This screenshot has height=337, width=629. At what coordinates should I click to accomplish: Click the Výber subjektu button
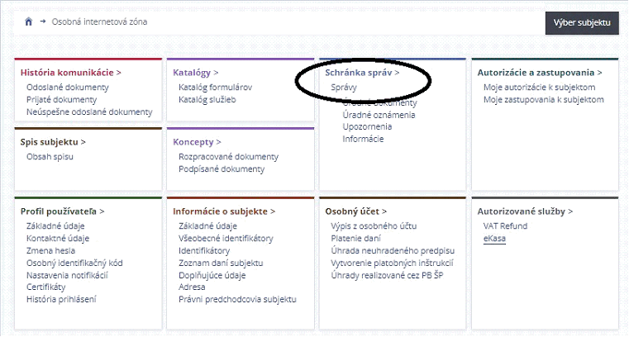(x=581, y=22)
